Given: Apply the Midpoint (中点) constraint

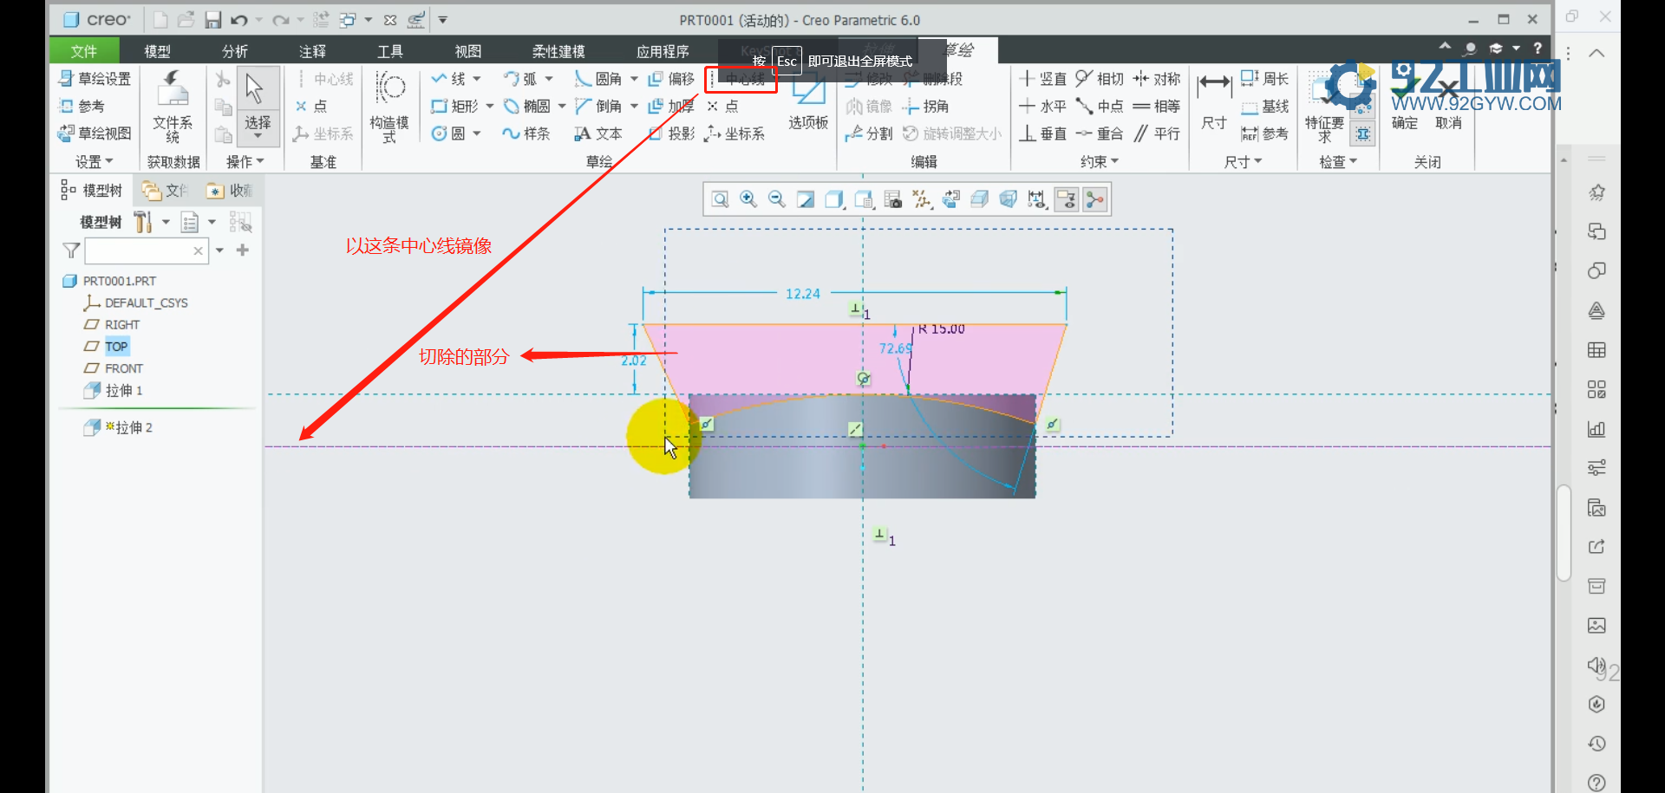Looking at the screenshot, I should click(1100, 106).
